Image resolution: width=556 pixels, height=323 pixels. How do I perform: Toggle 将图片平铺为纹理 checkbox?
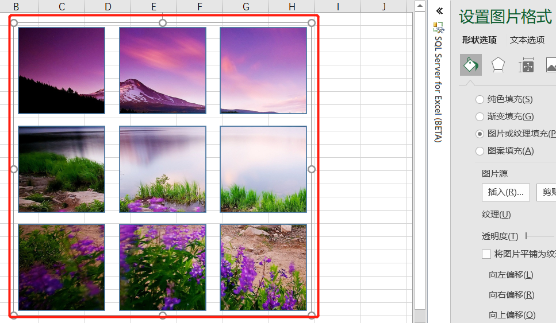click(486, 254)
